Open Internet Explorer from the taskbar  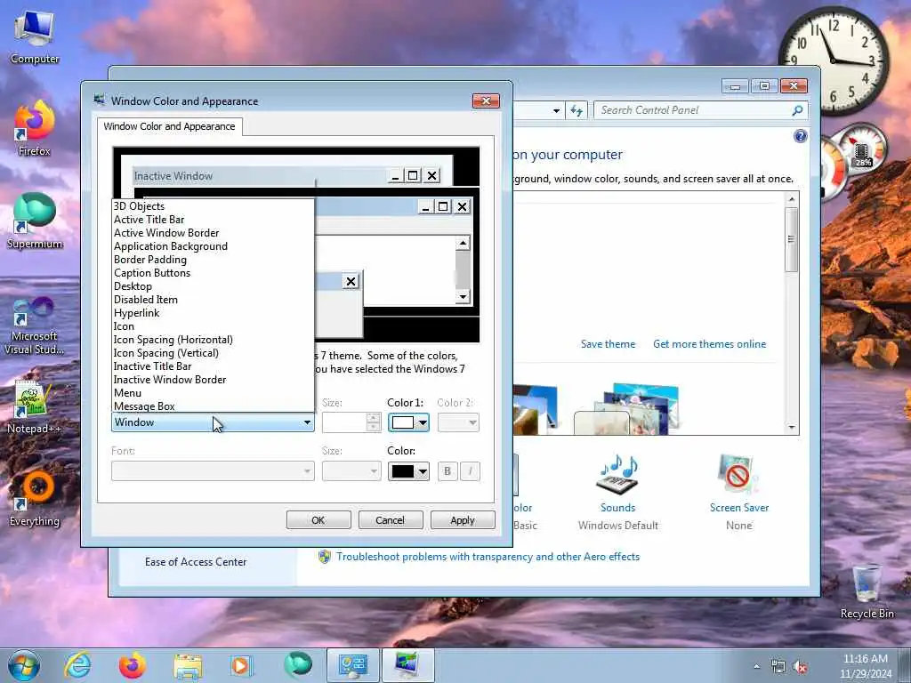click(78, 665)
